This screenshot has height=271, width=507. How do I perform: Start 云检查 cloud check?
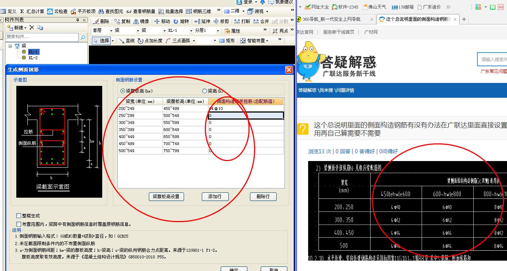[57, 11]
